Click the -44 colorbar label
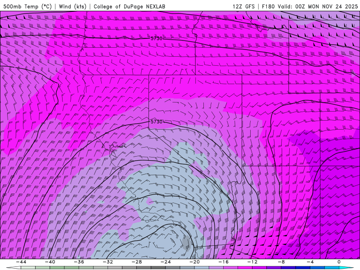 [21, 262]
